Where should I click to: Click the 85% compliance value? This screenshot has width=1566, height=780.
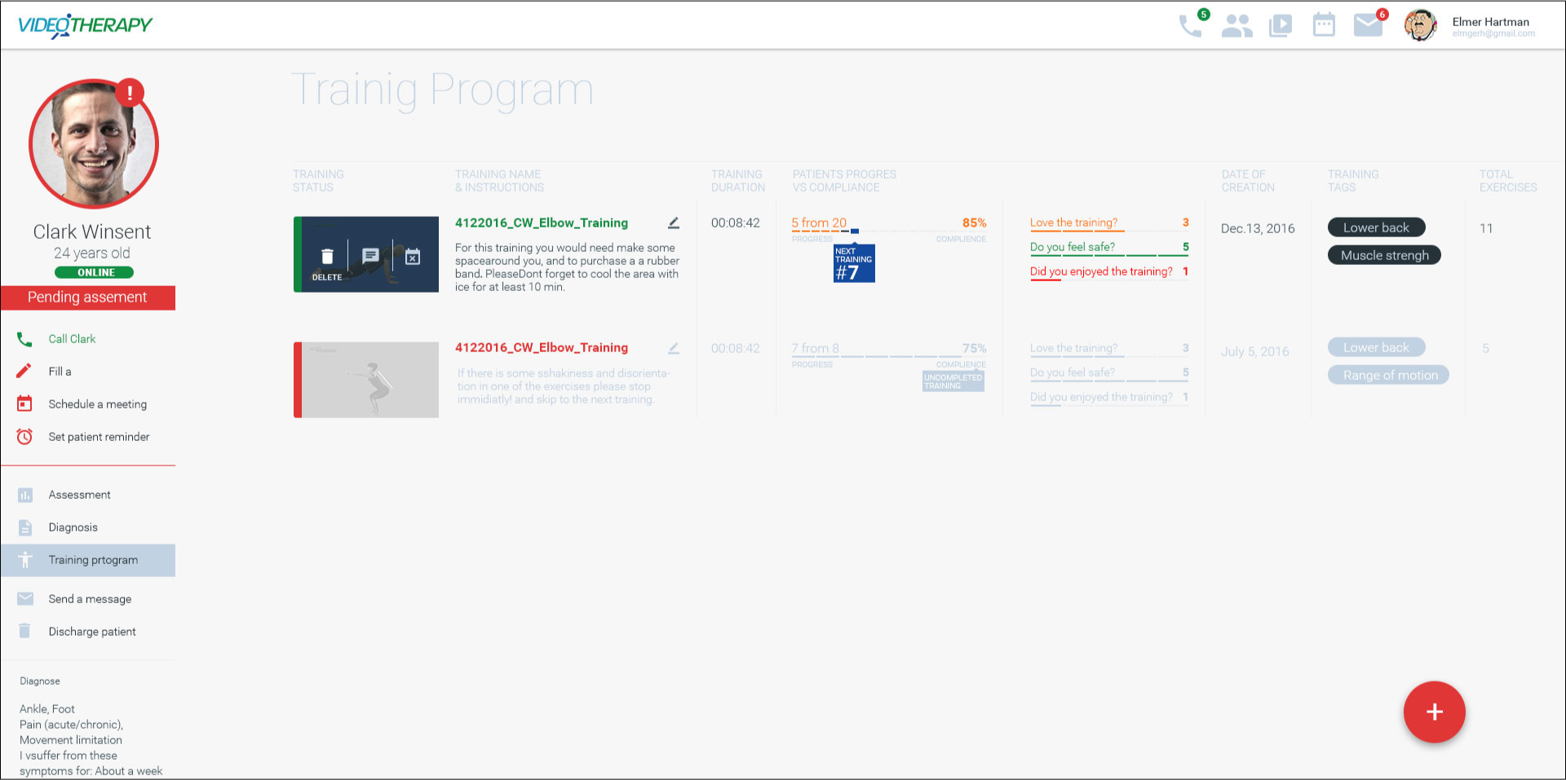pos(974,223)
